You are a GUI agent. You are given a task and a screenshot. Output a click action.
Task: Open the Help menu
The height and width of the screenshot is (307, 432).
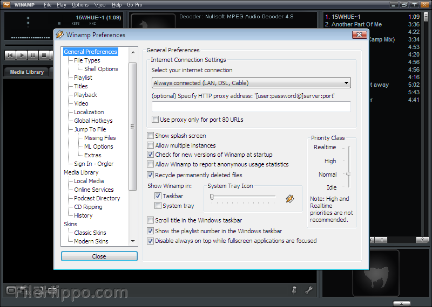117,5
